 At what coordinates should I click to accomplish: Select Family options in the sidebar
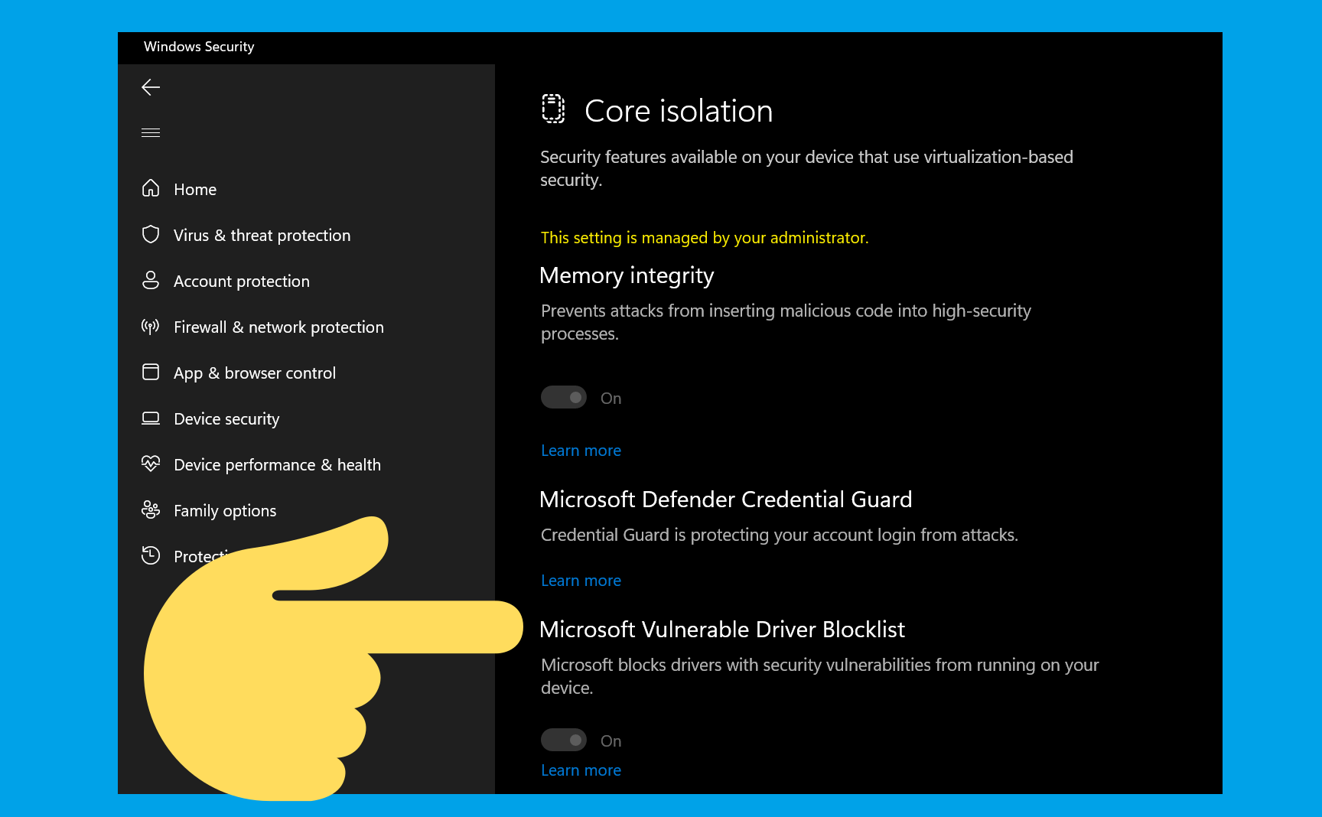[225, 511]
